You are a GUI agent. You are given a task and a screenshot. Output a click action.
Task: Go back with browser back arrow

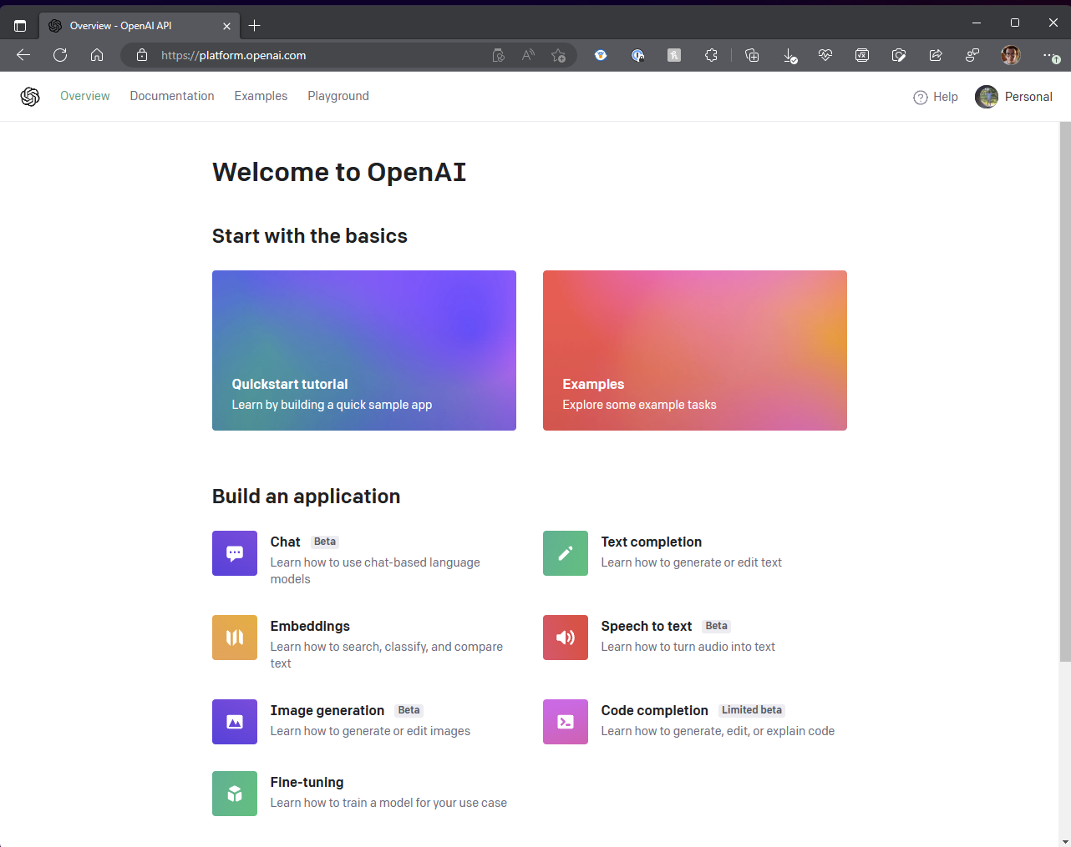[23, 55]
